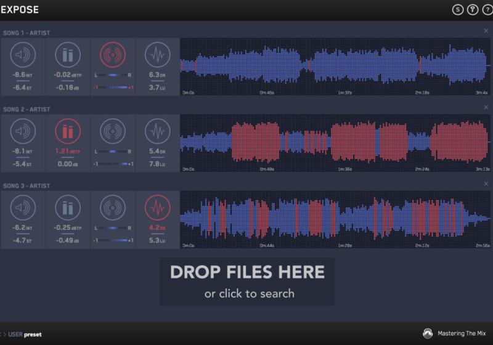493x345 pixels.
Task: Click Song 2 red peak level icon
Action: (x=68, y=131)
